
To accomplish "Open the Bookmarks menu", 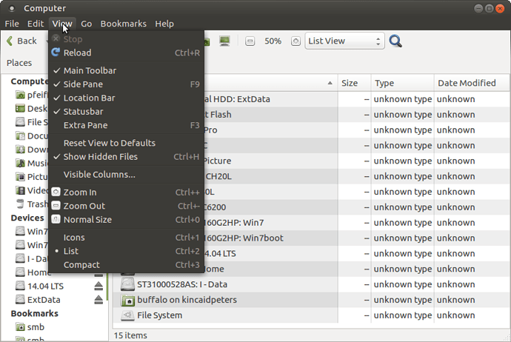I will pyautogui.click(x=123, y=24).
